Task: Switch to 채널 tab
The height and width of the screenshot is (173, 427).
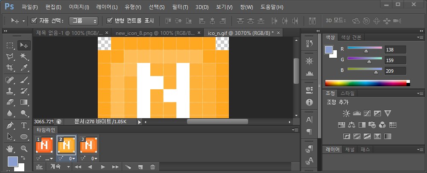Action: pyautogui.click(x=350, y=149)
